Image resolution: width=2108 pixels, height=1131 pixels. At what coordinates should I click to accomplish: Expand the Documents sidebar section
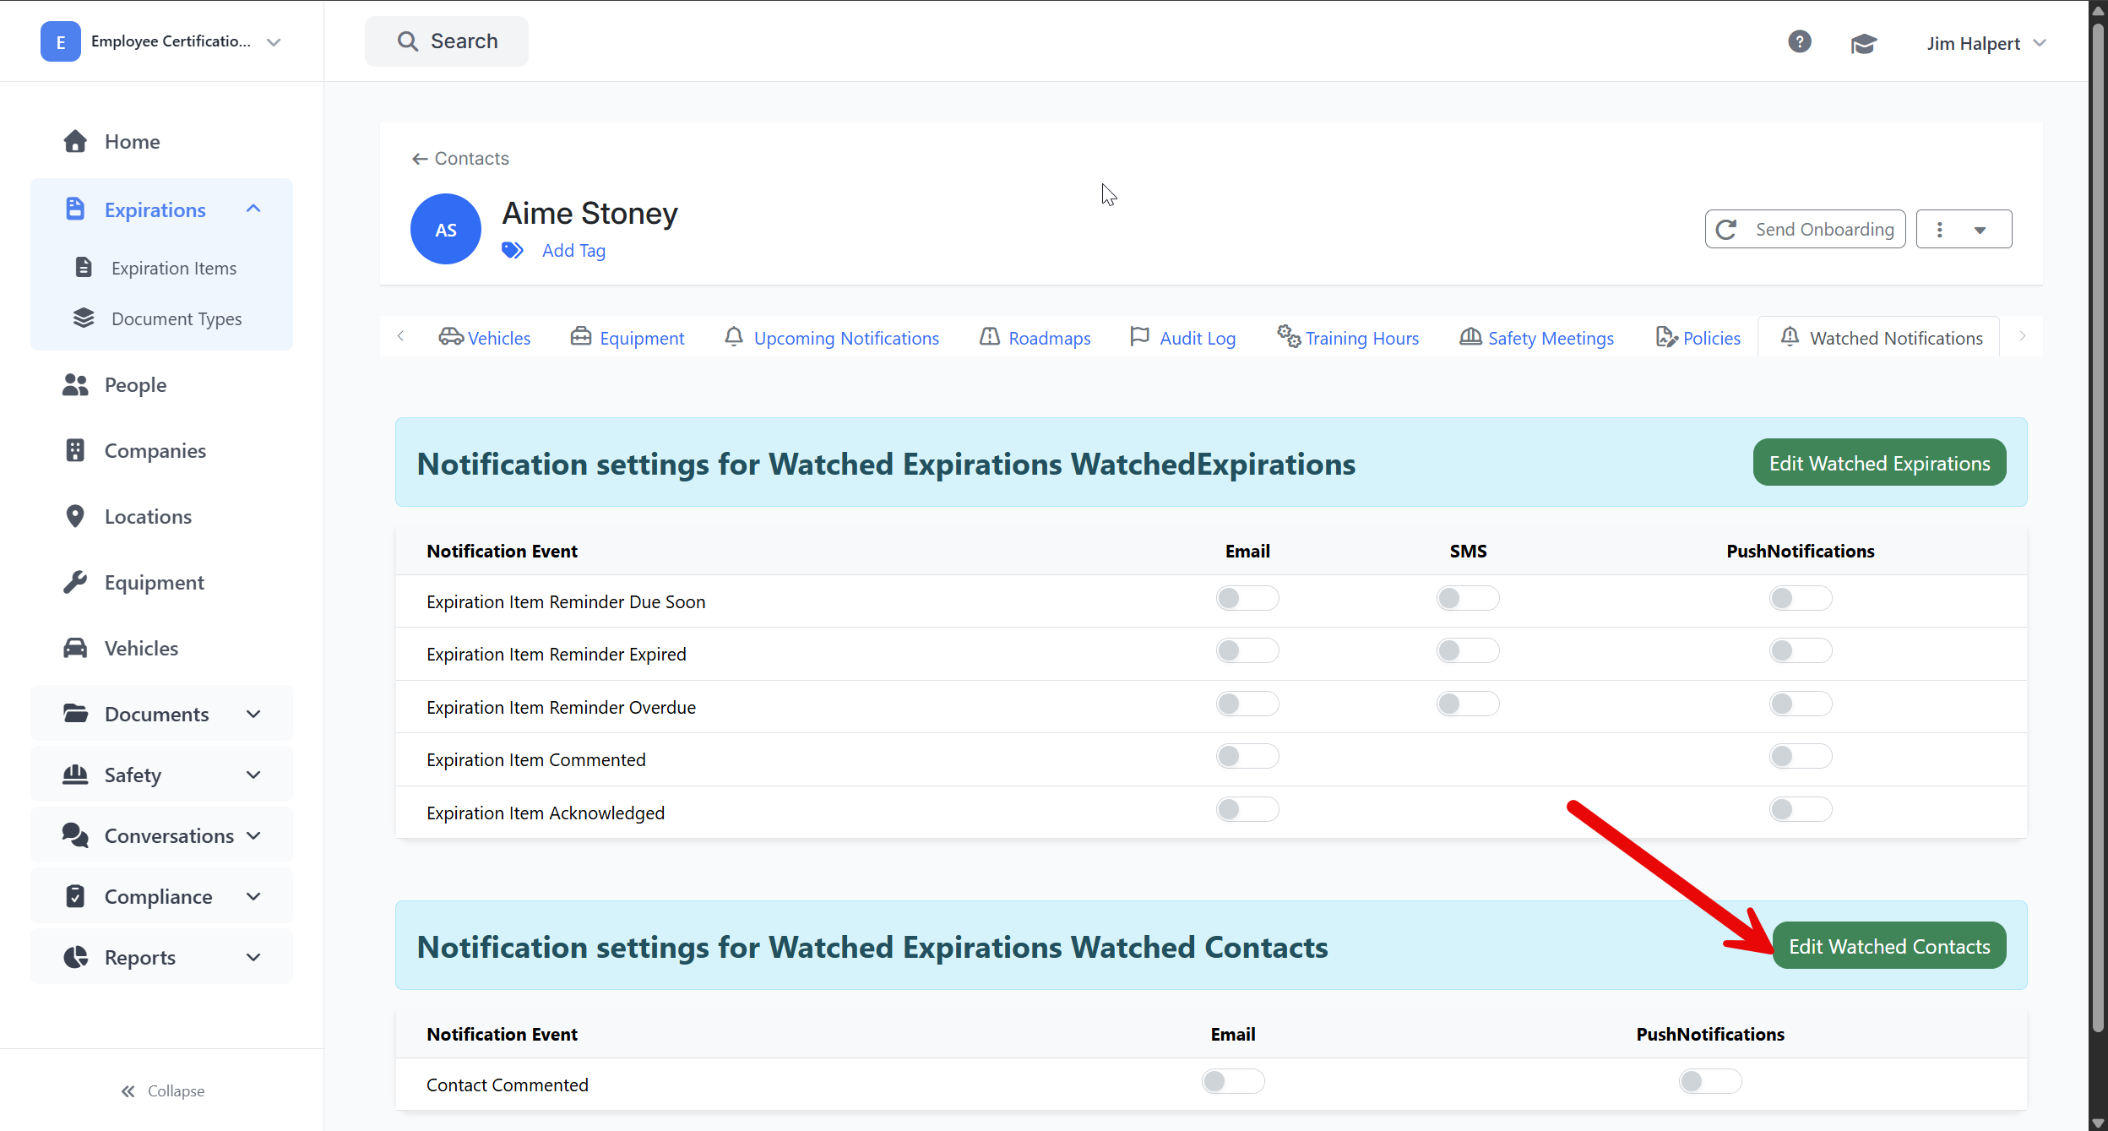[x=162, y=714]
